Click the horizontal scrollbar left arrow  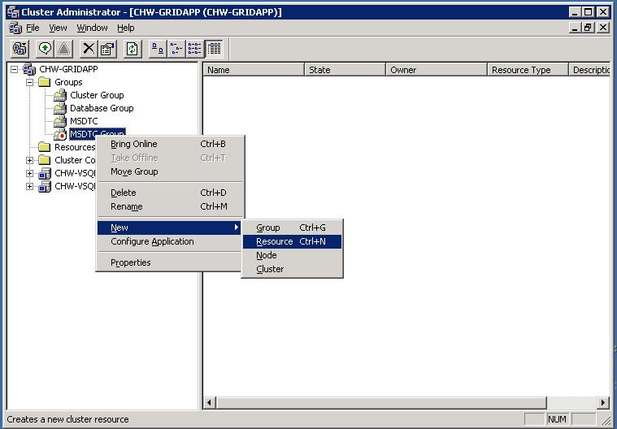click(209, 403)
